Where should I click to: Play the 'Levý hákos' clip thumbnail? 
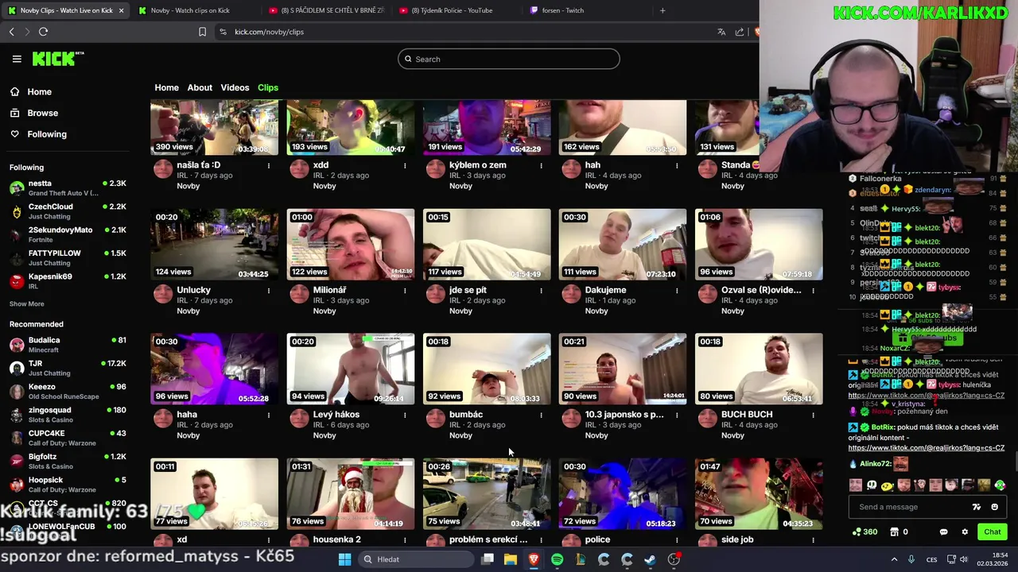pyautogui.click(x=351, y=369)
